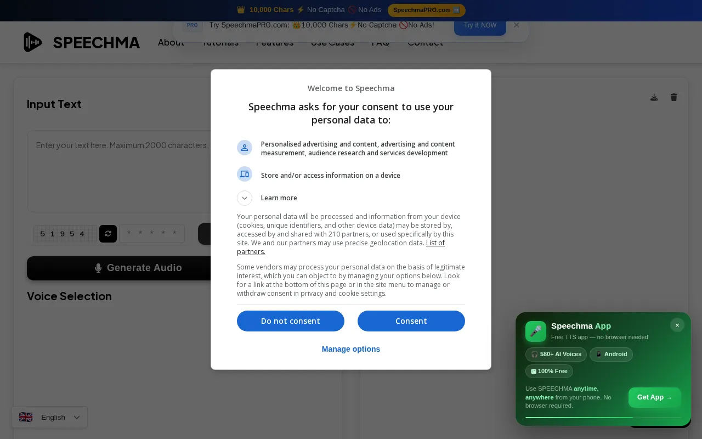Click the 580+ AI Voices badge
This screenshot has height=439, width=702.
click(x=556, y=354)
